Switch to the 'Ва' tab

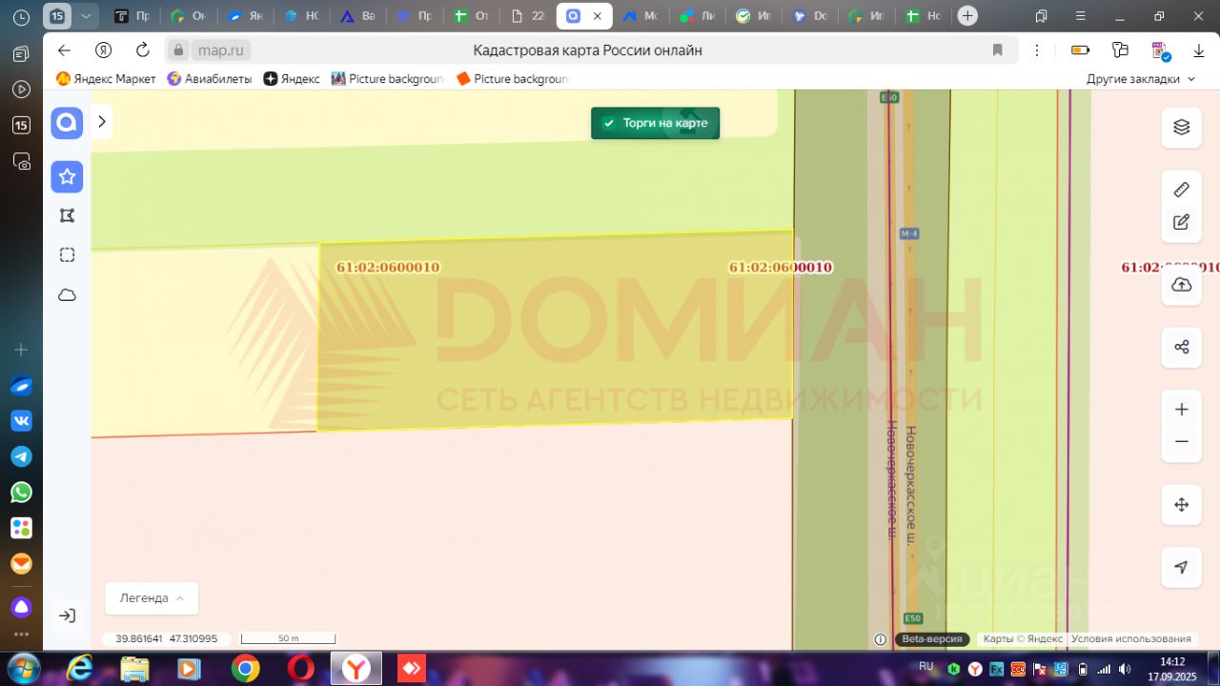coord(357,16)
